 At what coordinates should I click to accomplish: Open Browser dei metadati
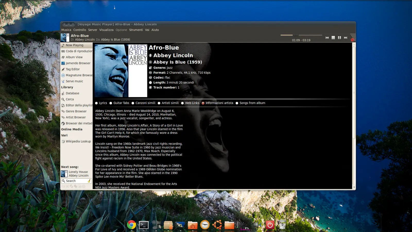(x=76, y=123)
